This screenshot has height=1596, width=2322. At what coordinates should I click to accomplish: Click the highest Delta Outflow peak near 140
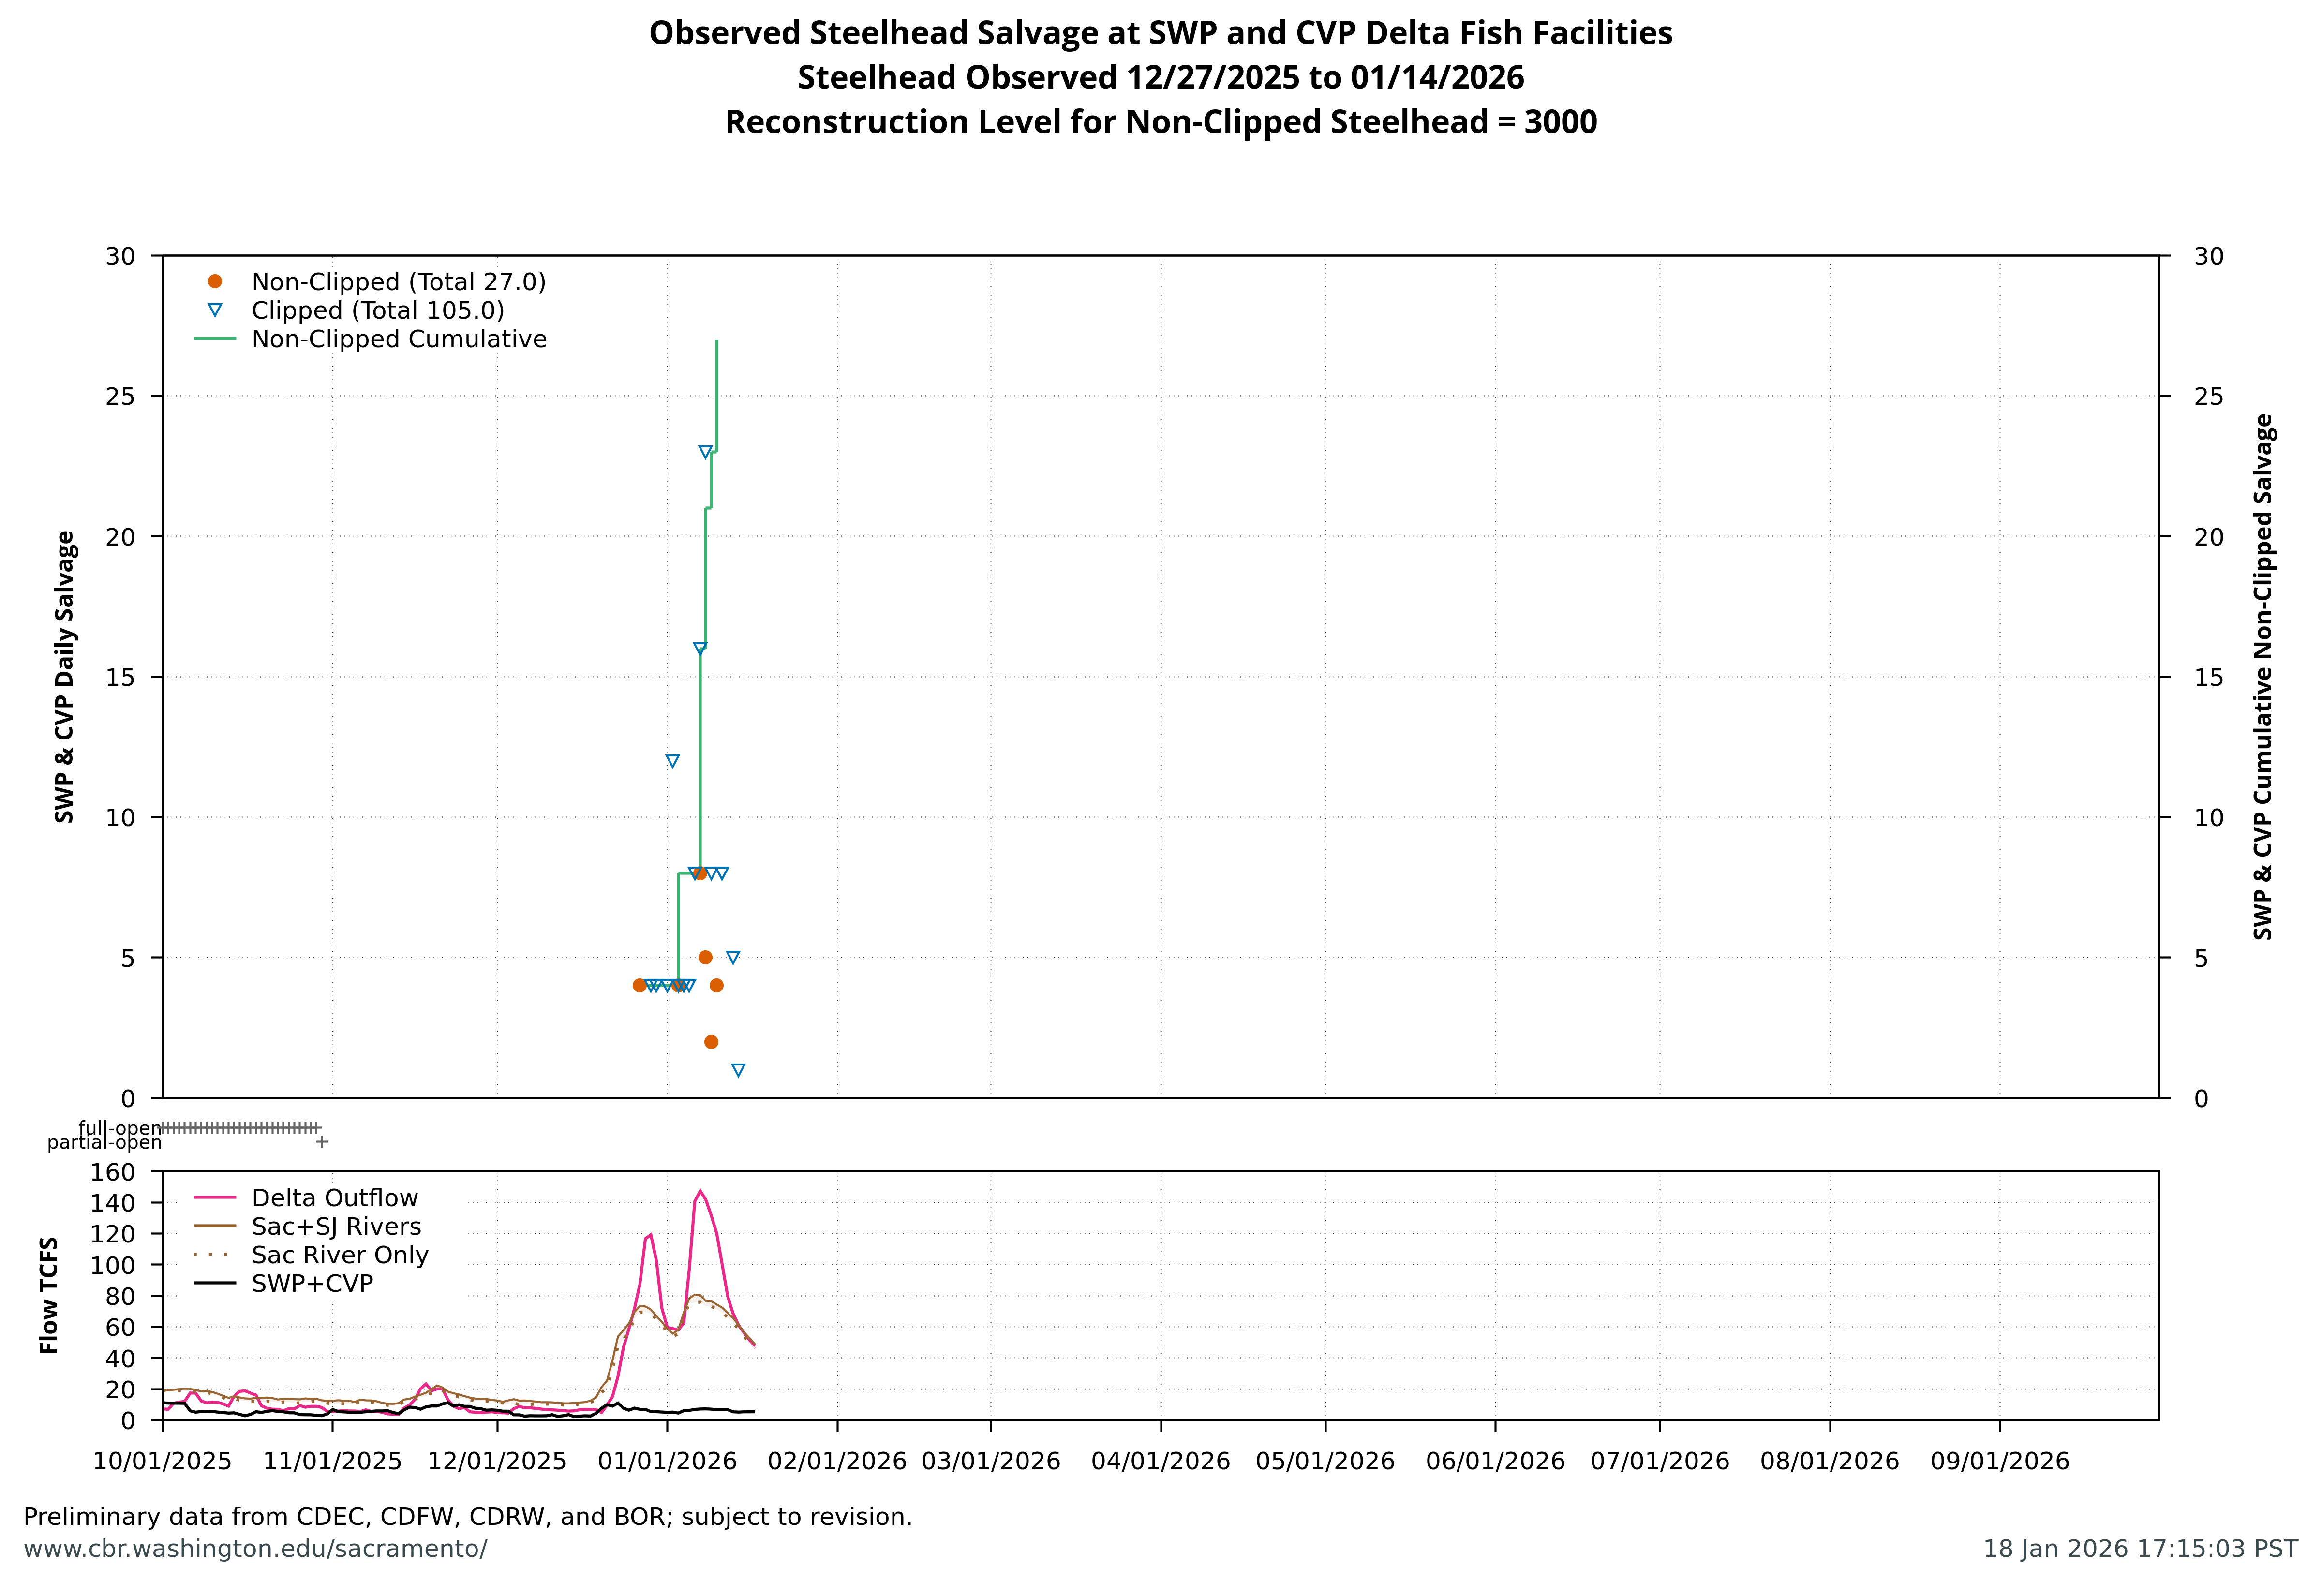700,1191
